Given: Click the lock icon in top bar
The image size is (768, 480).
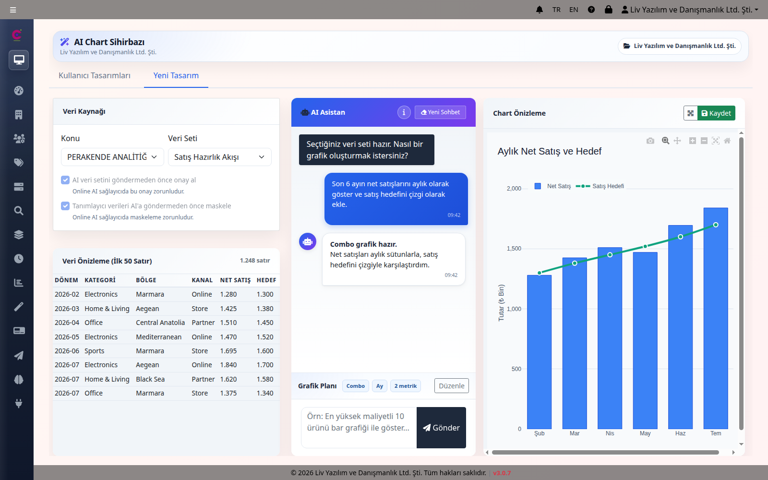Looking at the screenshot, I should (609, 10).
